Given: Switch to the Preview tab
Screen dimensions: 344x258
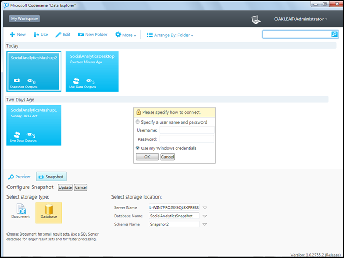Looking at the screenshot, I should click(19, 177).
